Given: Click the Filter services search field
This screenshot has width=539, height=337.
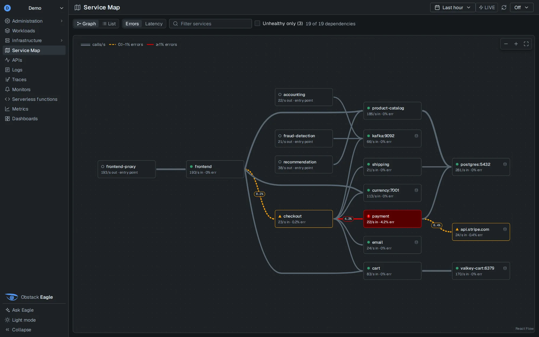Looking at the screenshot, I should pos(210,24).
